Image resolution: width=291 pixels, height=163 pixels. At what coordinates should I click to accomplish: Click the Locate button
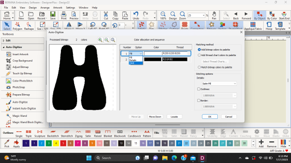(x=174, y=116)
